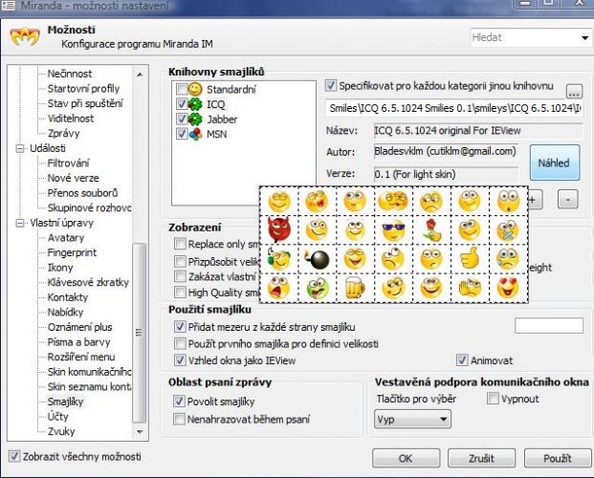Pick the sealed-lips smiley with X mouth

508,229
